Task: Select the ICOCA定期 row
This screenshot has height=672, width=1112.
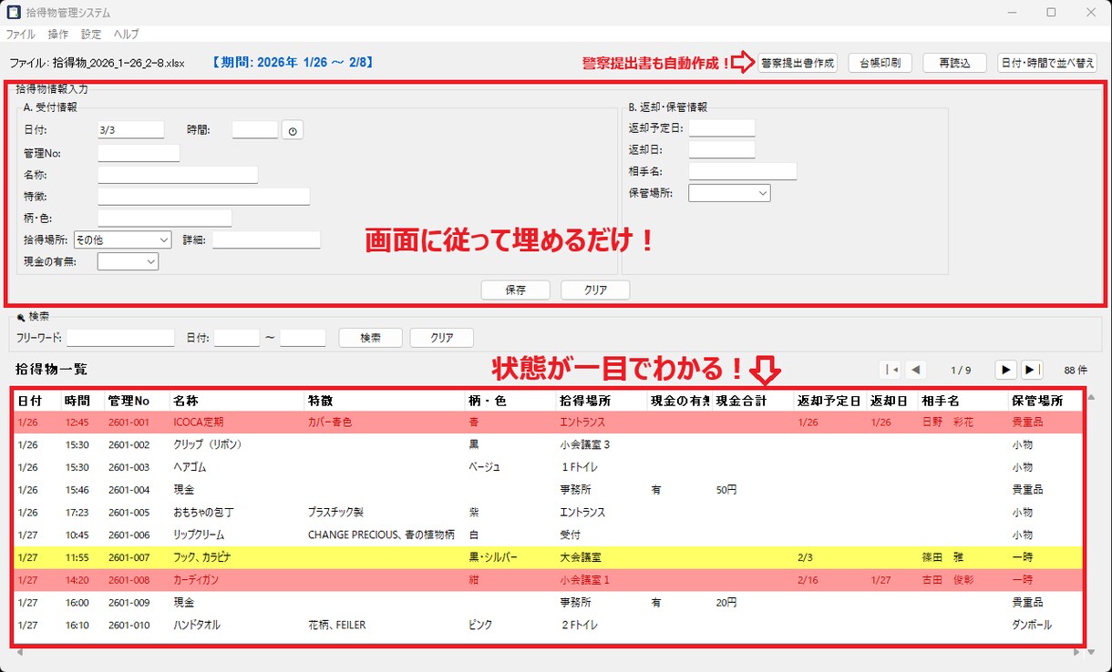Action: (x=548, y=423)
